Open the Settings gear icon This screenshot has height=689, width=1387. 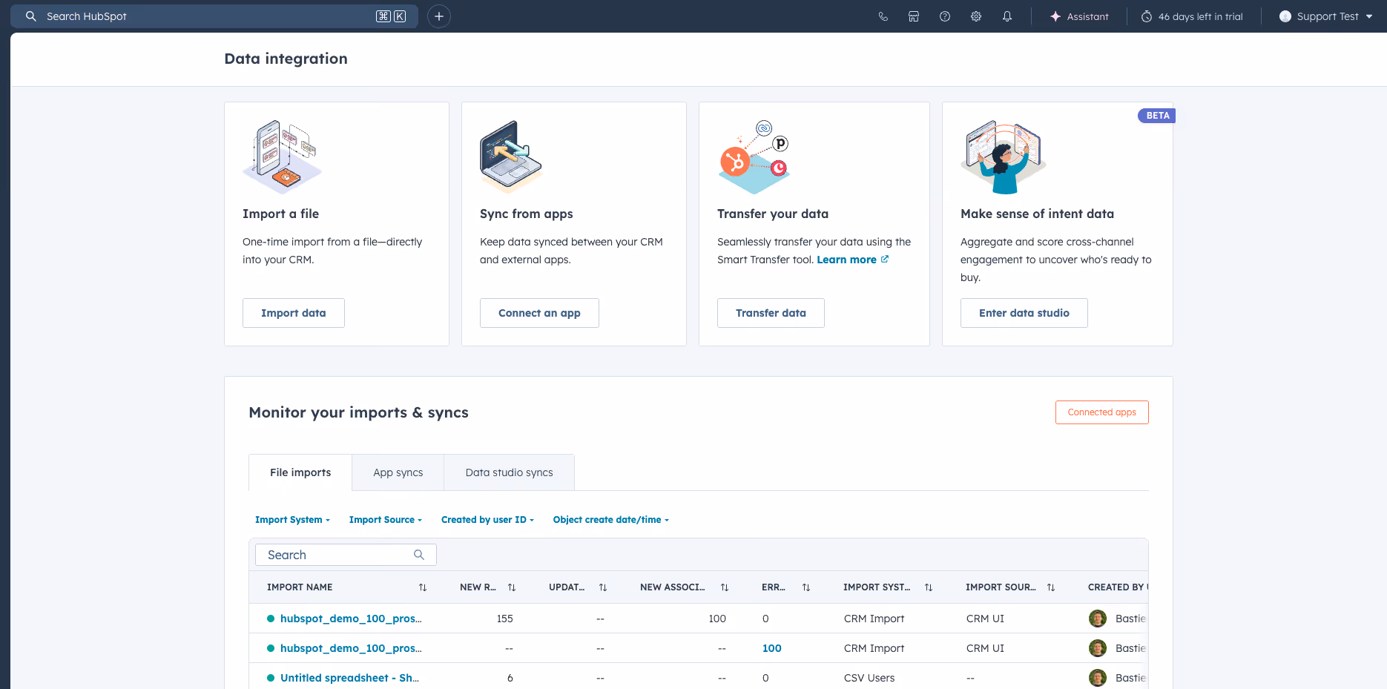point(975,16)
